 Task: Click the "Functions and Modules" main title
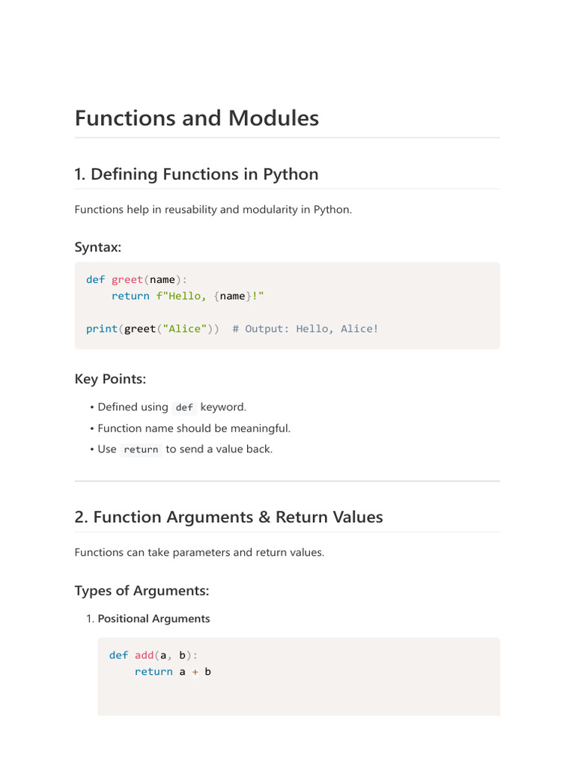click(x=197, y=118)
